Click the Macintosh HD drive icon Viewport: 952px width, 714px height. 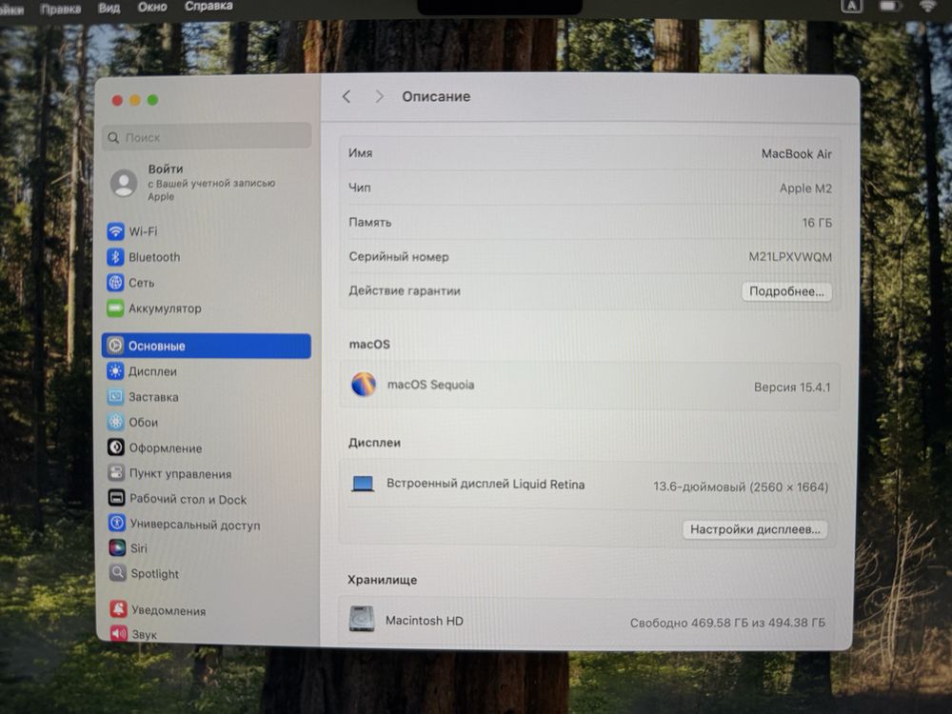pyautogui.click(x=362, y=620)
